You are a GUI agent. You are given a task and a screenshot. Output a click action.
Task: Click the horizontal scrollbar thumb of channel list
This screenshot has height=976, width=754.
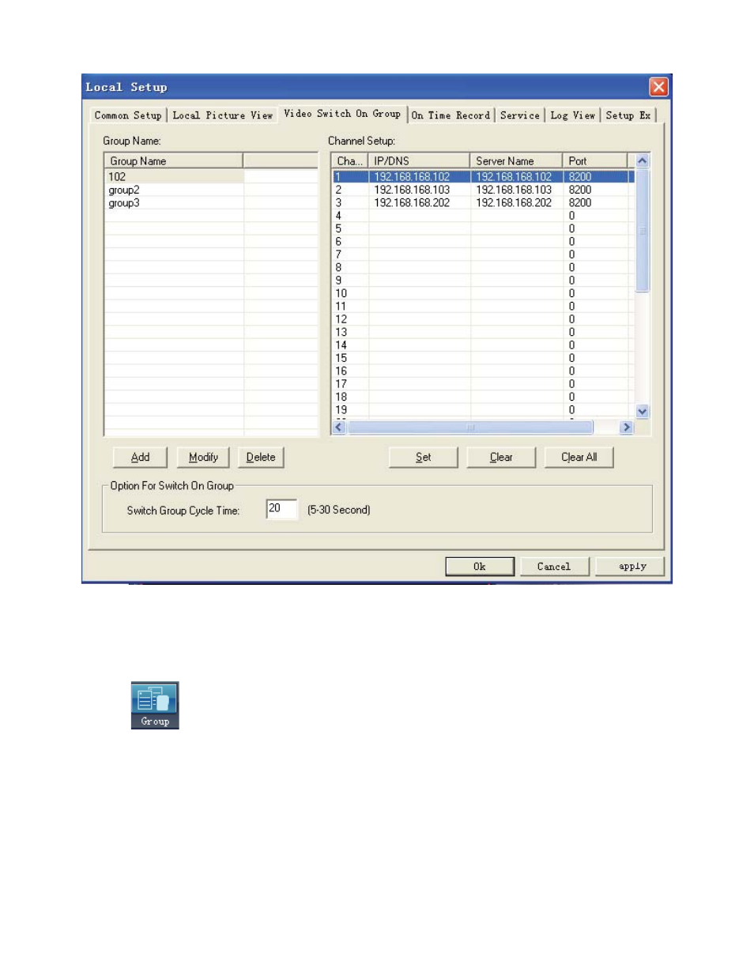tap(470, 428)
